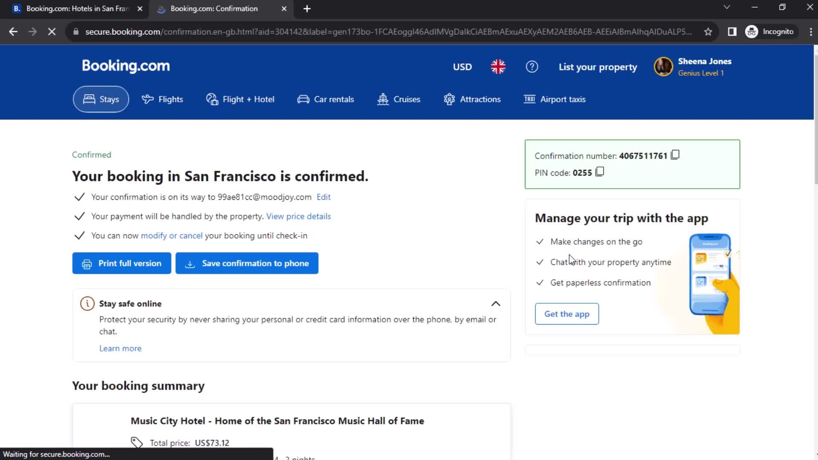Click the Cruises navigation icon
This screenshot has width=818, height=460.
pos(383,99)
